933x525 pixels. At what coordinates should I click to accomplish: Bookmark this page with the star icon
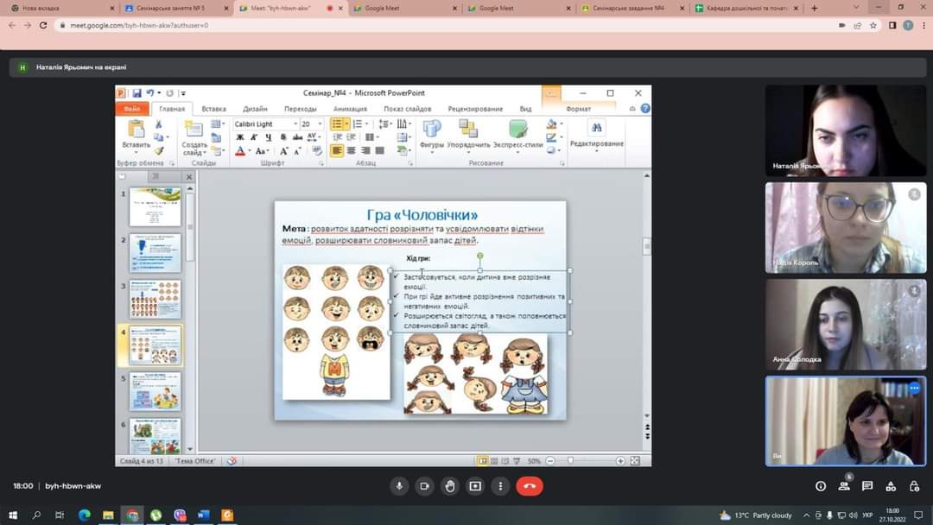pos(873,25)
